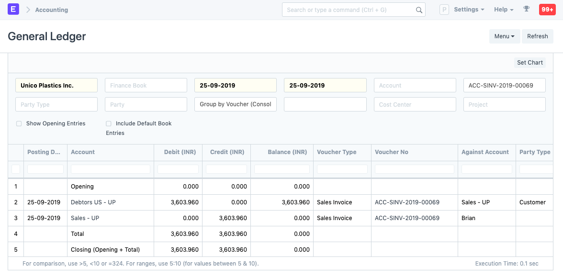
Task: Go to Accounting breadcrumb
Action: [x=51, y=10]
